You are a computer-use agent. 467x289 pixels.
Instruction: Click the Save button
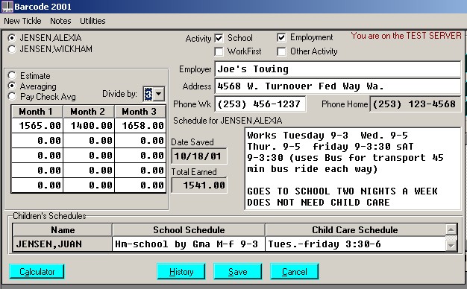click(238, 271)
